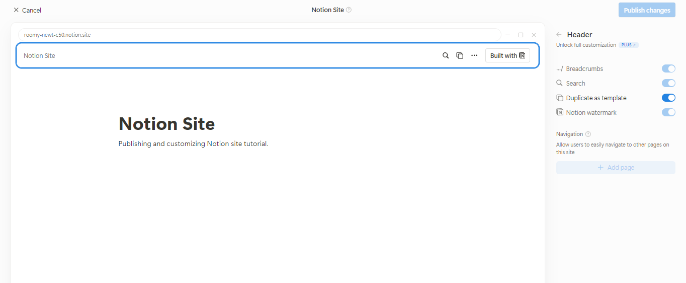Toggle the Notion watermark switch
The width and height of the screenshot is (686, 283).
coord(668,112)
